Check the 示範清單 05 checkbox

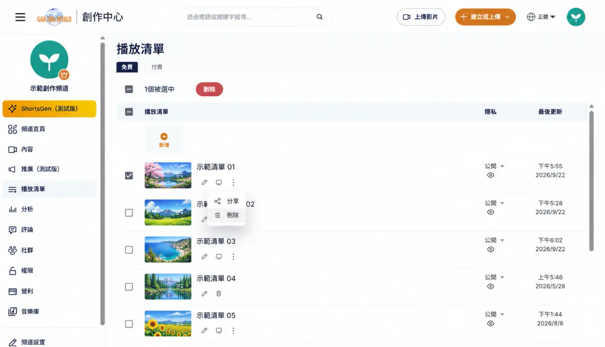[129, 324]
